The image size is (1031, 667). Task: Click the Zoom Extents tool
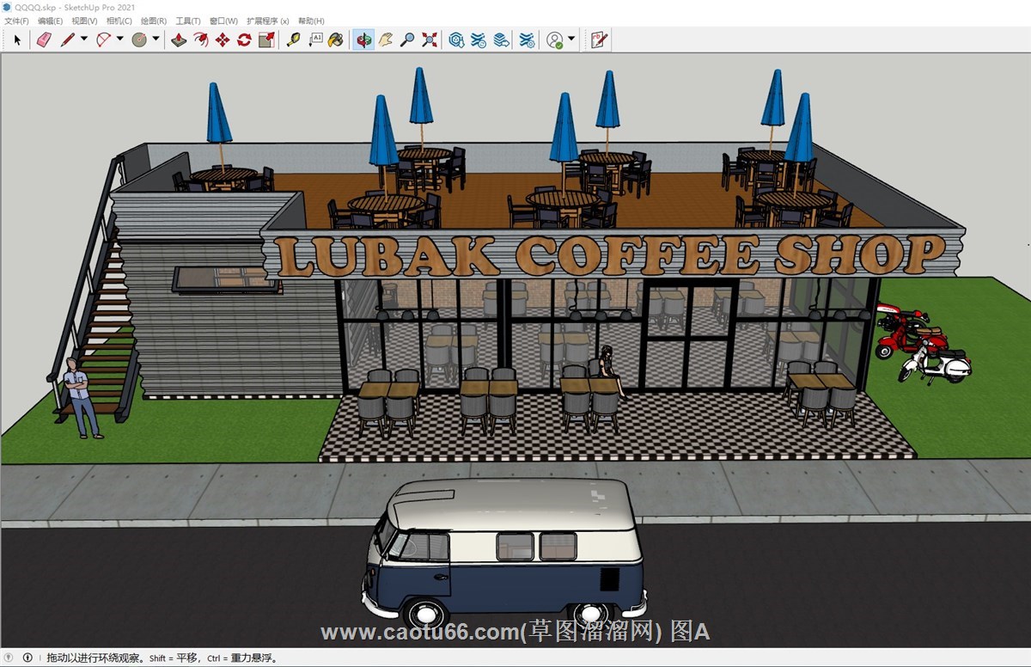[x=430, y=40]
